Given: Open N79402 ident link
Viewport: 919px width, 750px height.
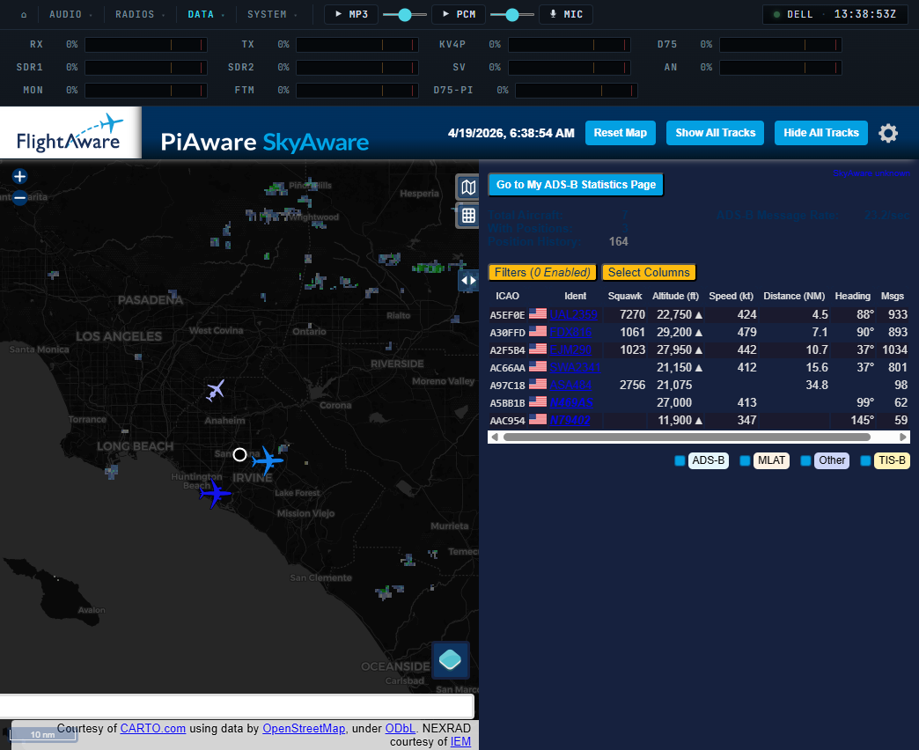Looking at the screenshot, I should [570, 420].
